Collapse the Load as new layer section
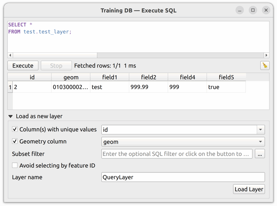Screen dimensions: 277x206 pyautogui.click(x=11, y=116)
